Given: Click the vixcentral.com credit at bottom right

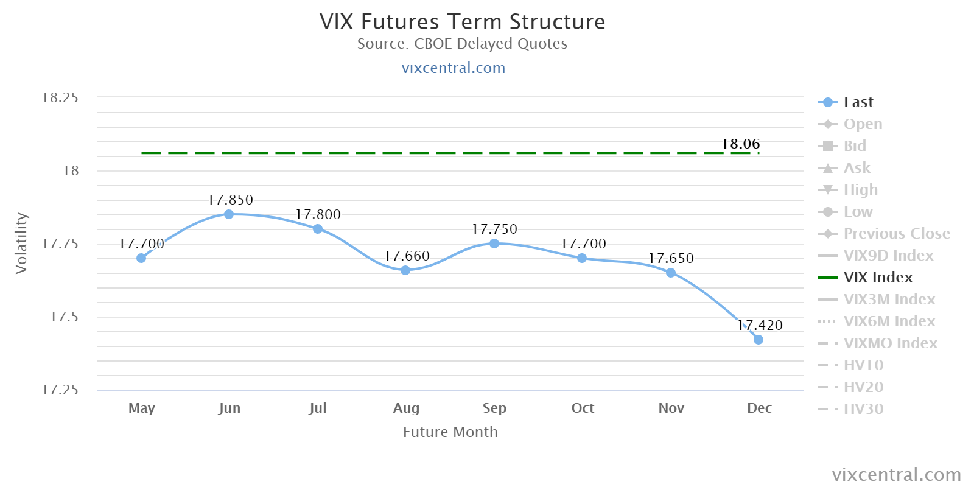Looking at the screenshot, I should pyautogui.click(x=896, y=475).
